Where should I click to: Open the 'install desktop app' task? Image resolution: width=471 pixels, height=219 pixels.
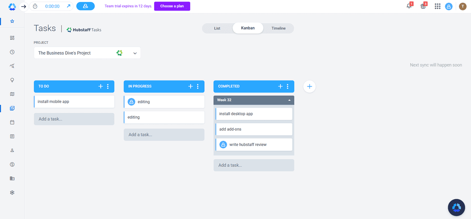(x=254, y=114)
